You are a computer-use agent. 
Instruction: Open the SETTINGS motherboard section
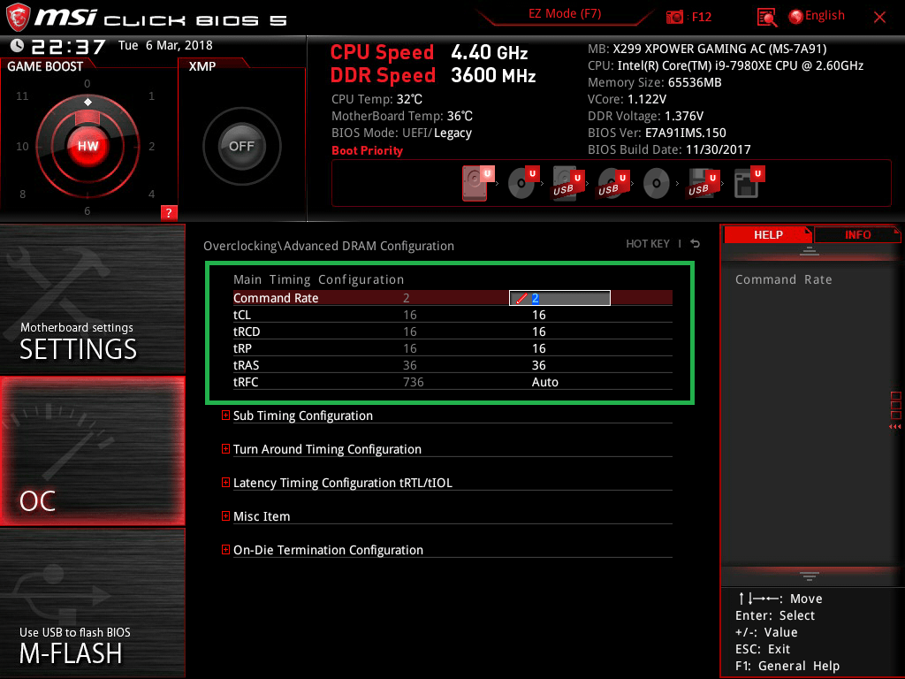92,299
